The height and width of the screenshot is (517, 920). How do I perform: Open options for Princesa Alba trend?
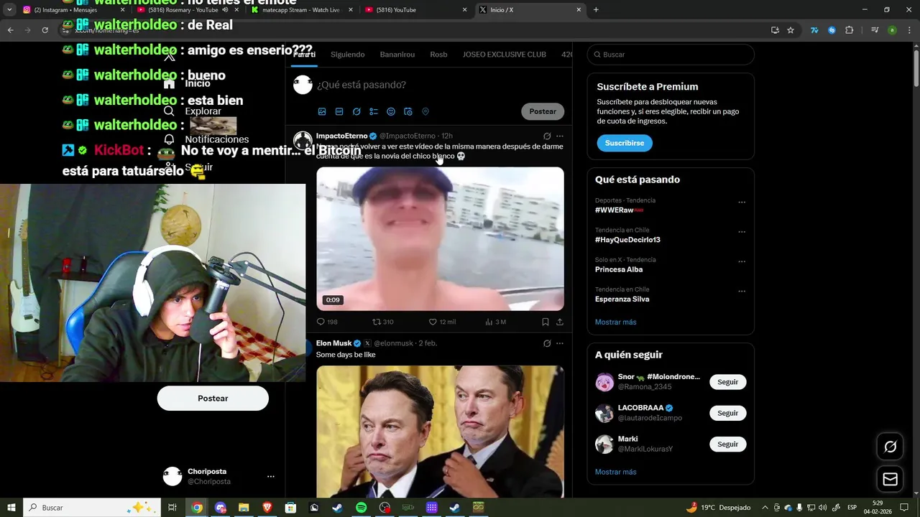pos(742,262)
